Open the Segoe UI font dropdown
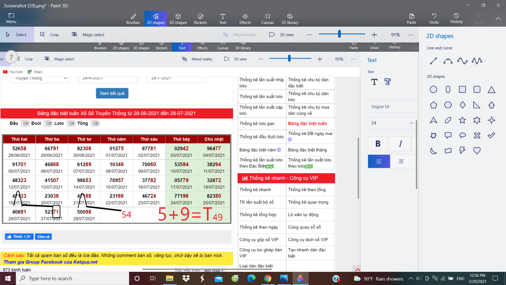 pos(393,107)
